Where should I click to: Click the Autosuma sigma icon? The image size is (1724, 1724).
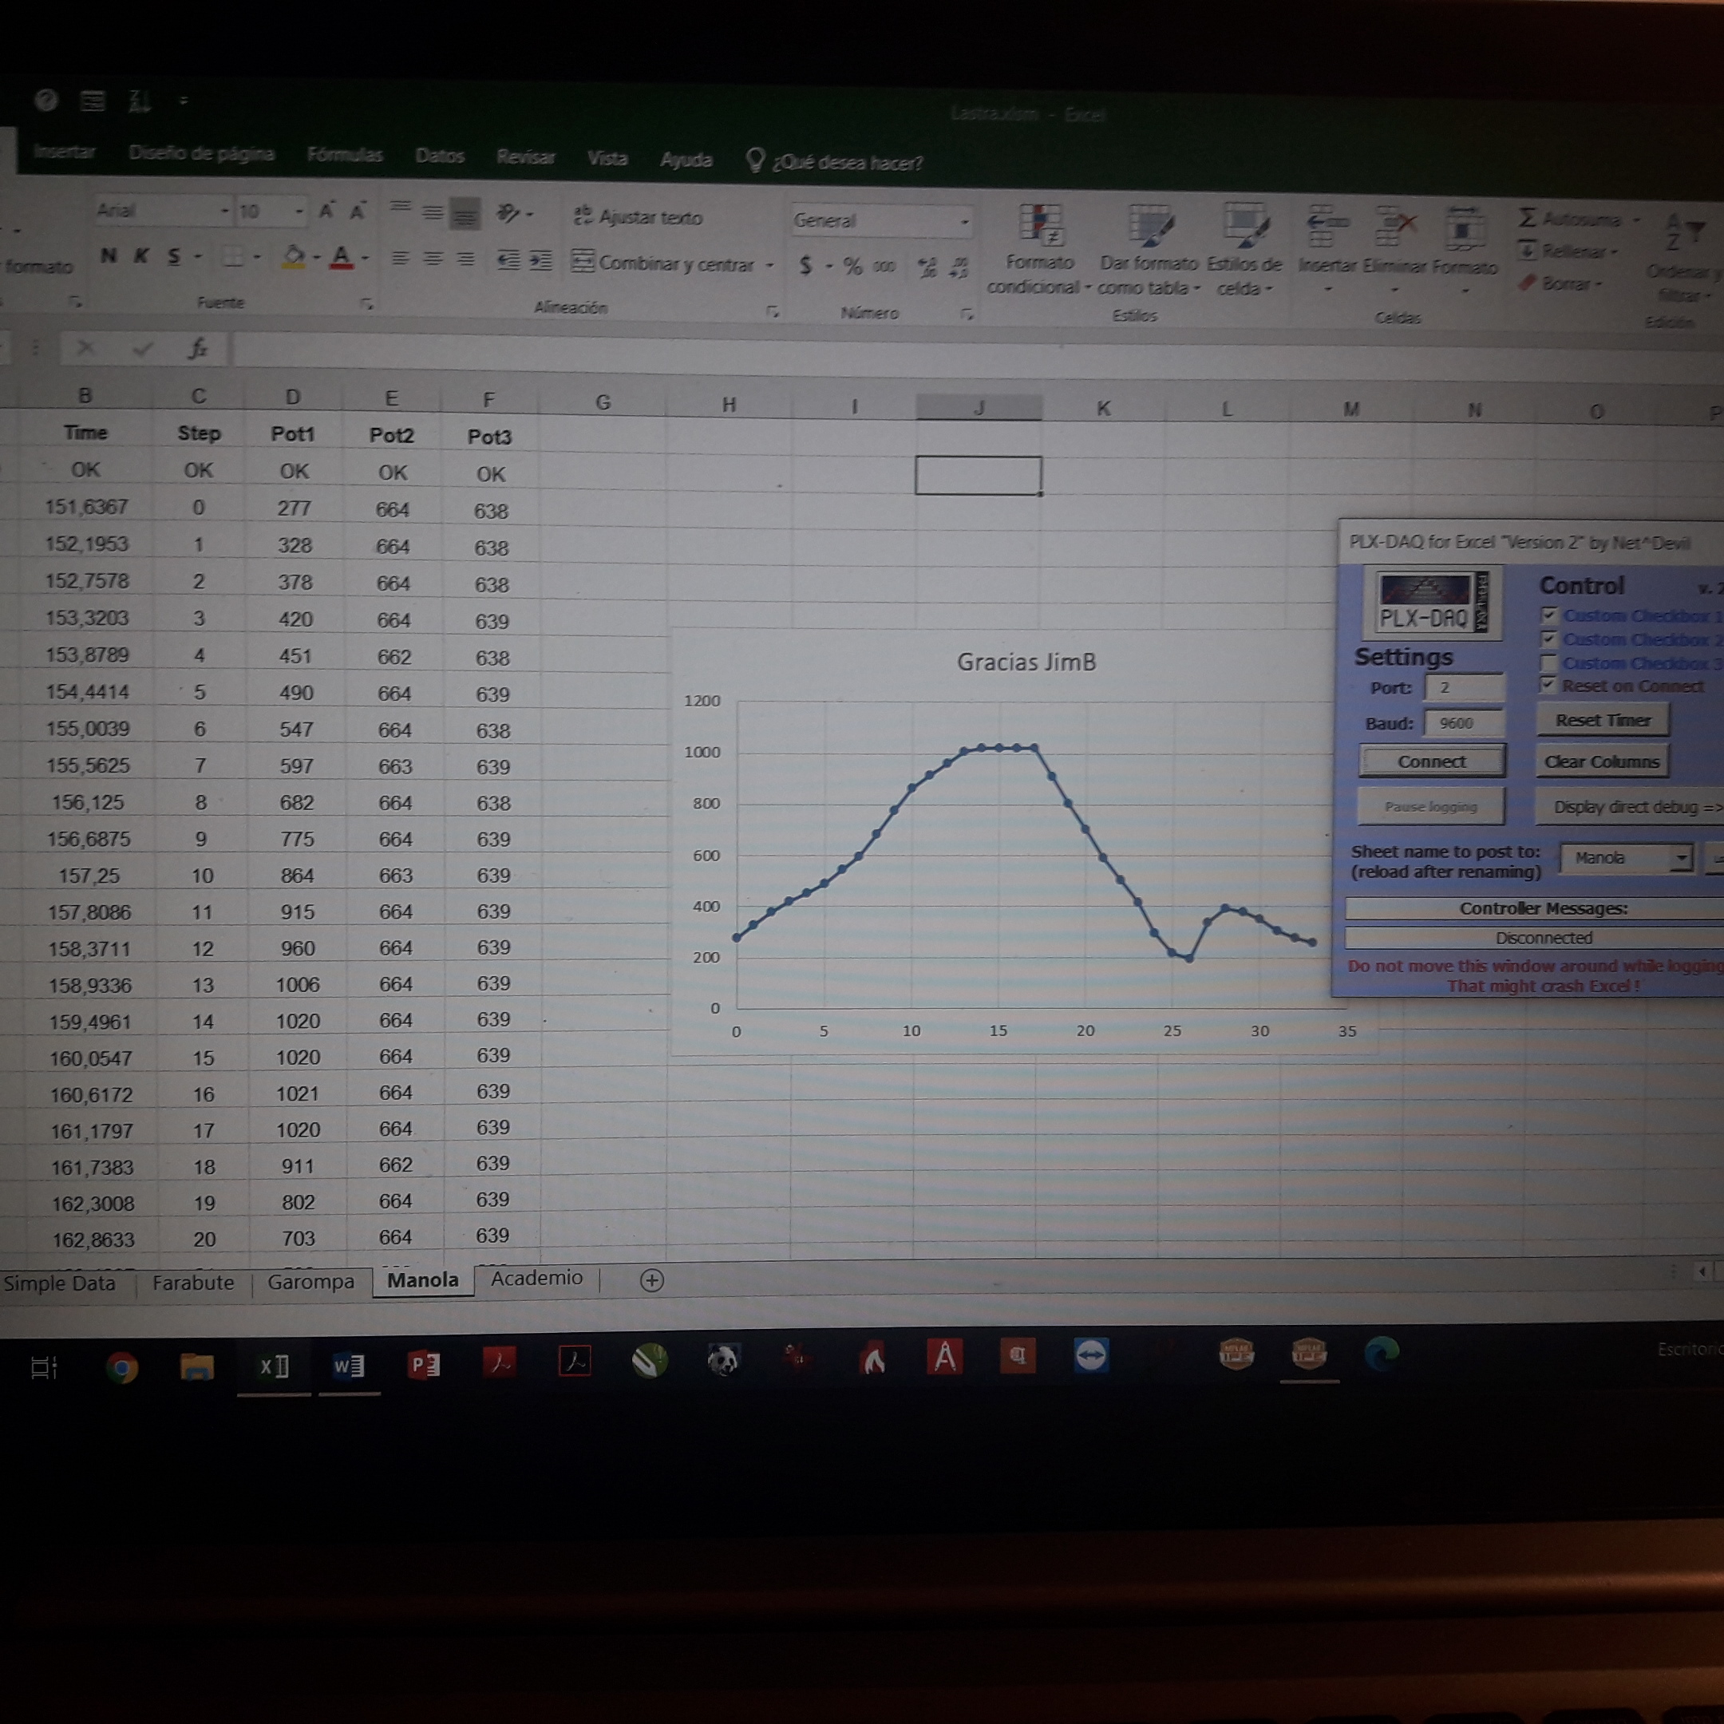tap(1528, 217)
